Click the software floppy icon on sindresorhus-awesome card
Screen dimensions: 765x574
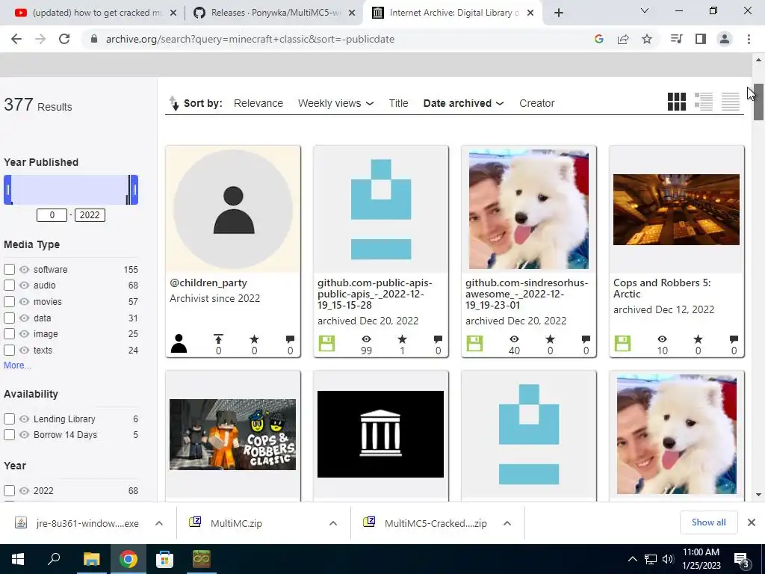[x=474, y=343]
